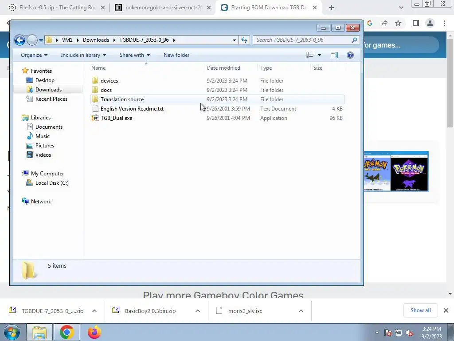Click the blue Help question mark icon

pyautogui.click(x=350, y=55)
